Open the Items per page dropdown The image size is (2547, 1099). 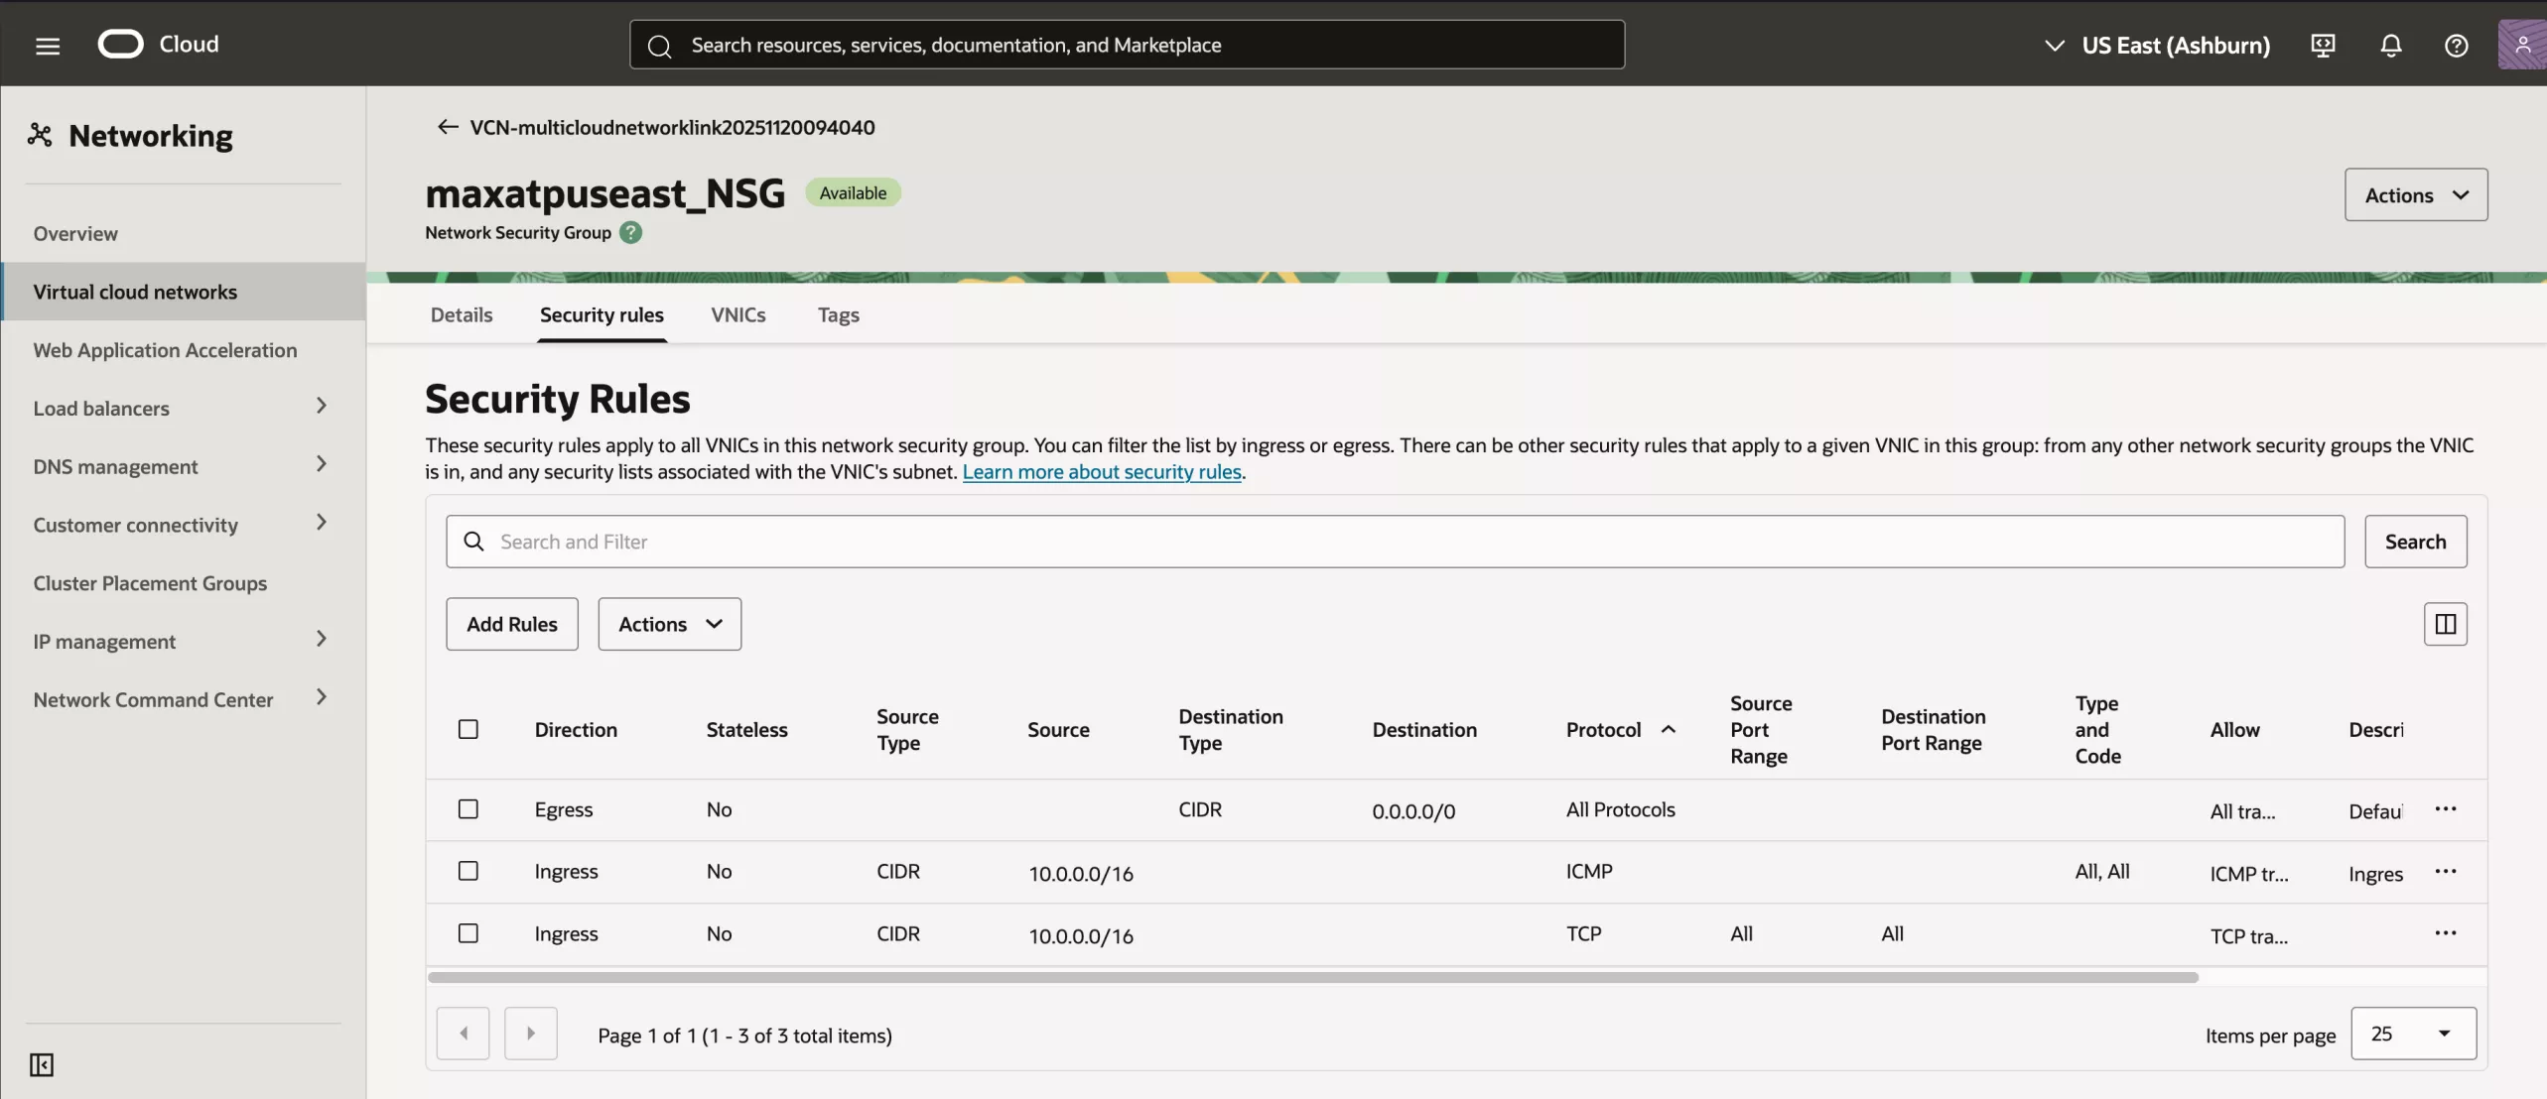tap(2412, 1034)
